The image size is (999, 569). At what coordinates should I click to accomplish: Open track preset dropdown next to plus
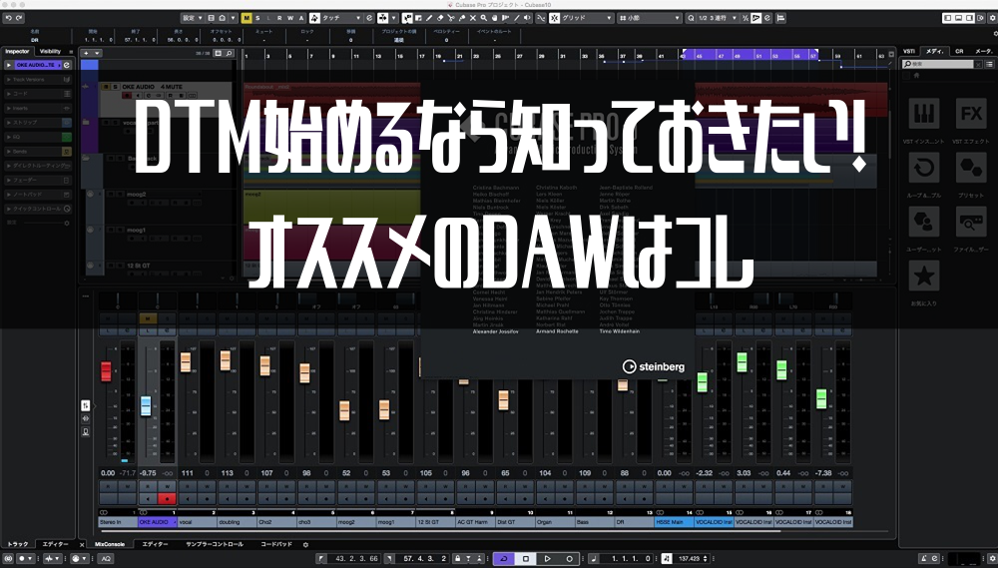tap(97, 53)
